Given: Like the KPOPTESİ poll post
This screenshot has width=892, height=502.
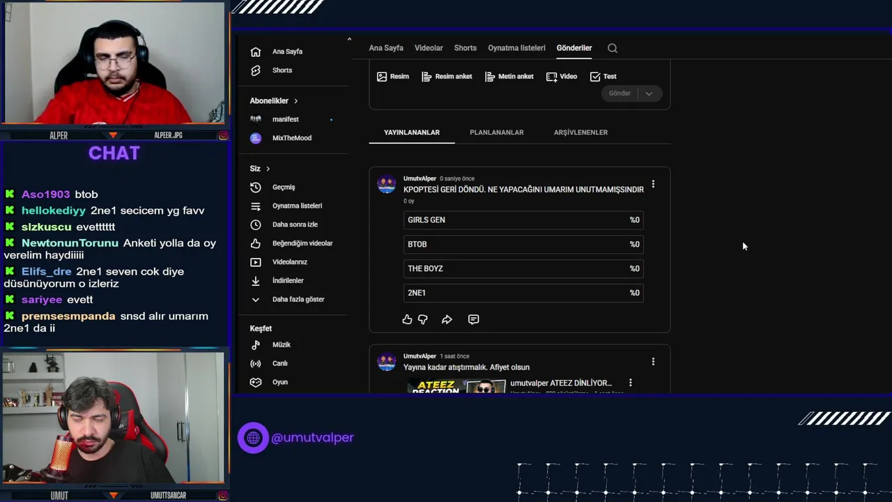Looking at the screenshot, I should [407, 319].
